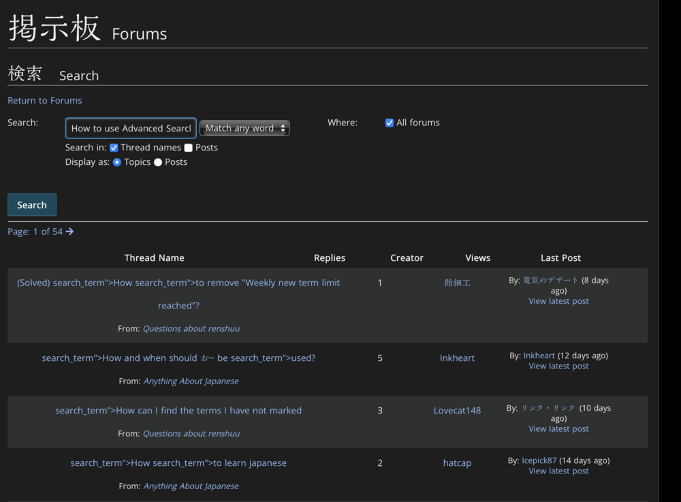Focus the search text field

131,128
